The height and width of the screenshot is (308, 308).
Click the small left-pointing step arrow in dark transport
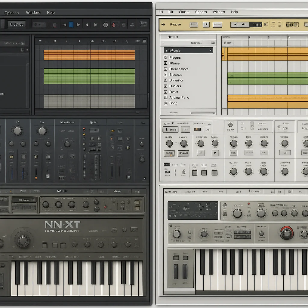[87, 25]
